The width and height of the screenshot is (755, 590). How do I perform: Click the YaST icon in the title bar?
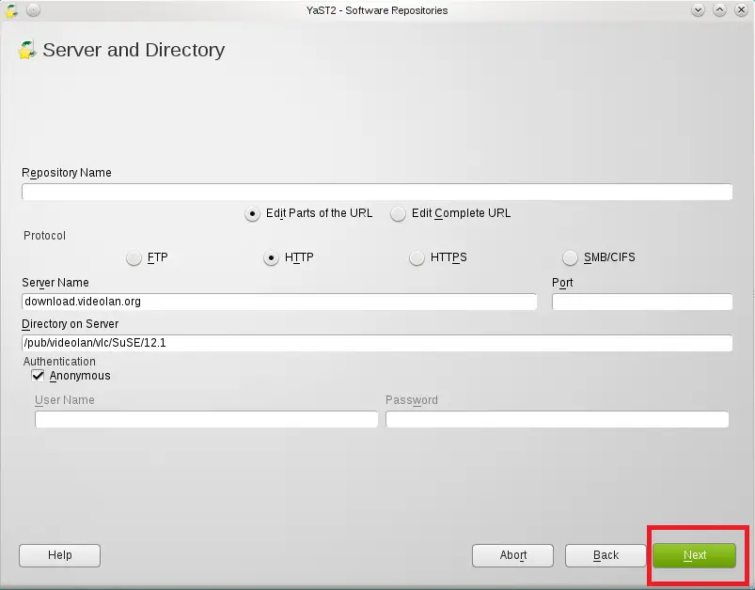(x=11, y=10)
